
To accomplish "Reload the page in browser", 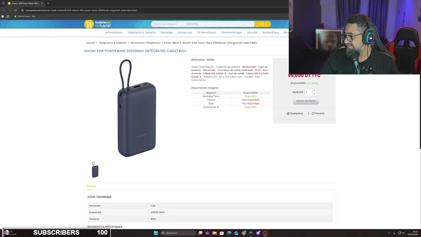I will 15,10.
